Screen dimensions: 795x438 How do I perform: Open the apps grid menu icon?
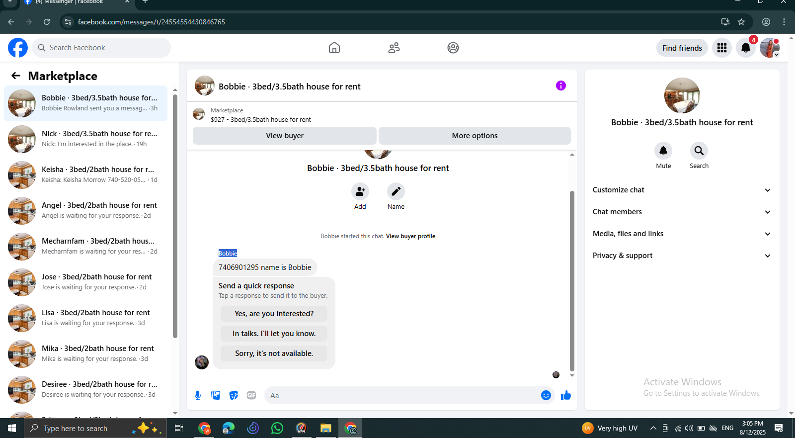(x=722, y=48)
